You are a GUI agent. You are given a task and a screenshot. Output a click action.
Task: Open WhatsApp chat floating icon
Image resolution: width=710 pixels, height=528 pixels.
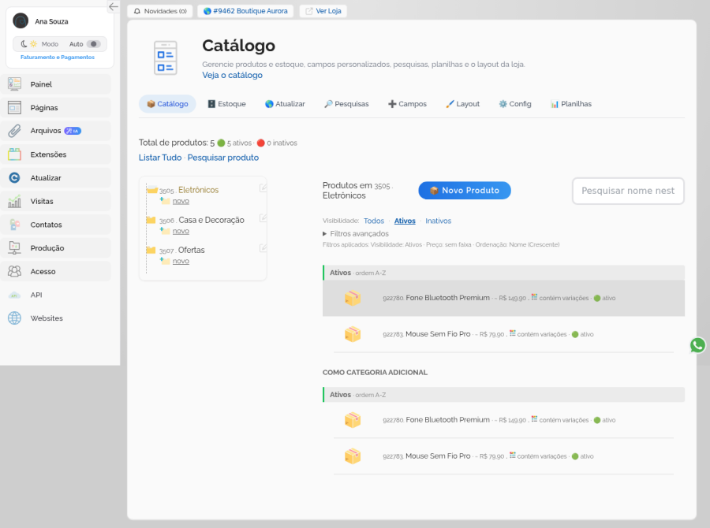(x=697, y=345)
